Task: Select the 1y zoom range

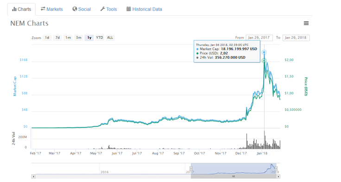Action: [89, 38]
